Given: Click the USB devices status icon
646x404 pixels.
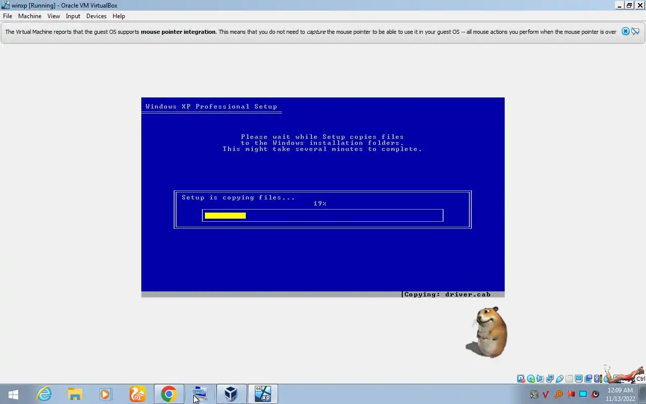Looking at the screenshot, I should 560,379.
